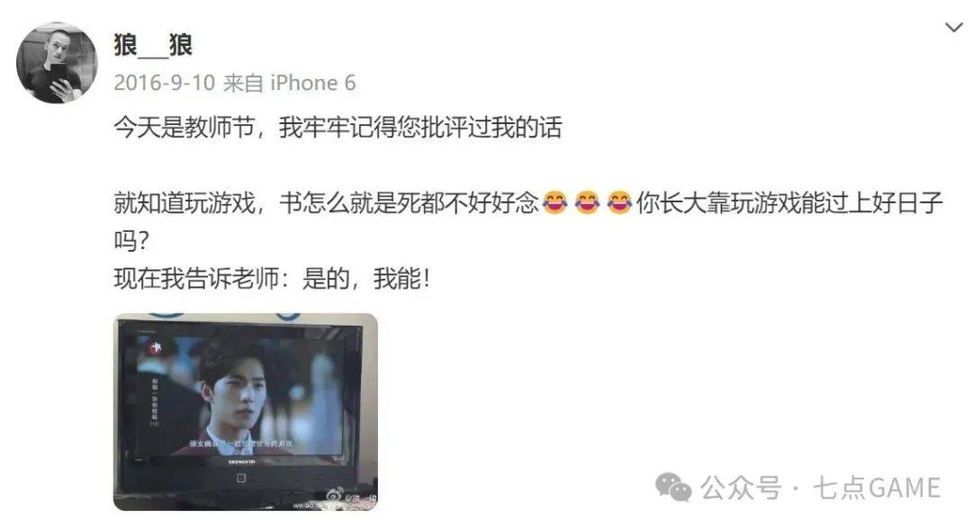Expand the chevron menu at post top-right
The width and height of the screenshot is (972, 527).
(953, 27)
